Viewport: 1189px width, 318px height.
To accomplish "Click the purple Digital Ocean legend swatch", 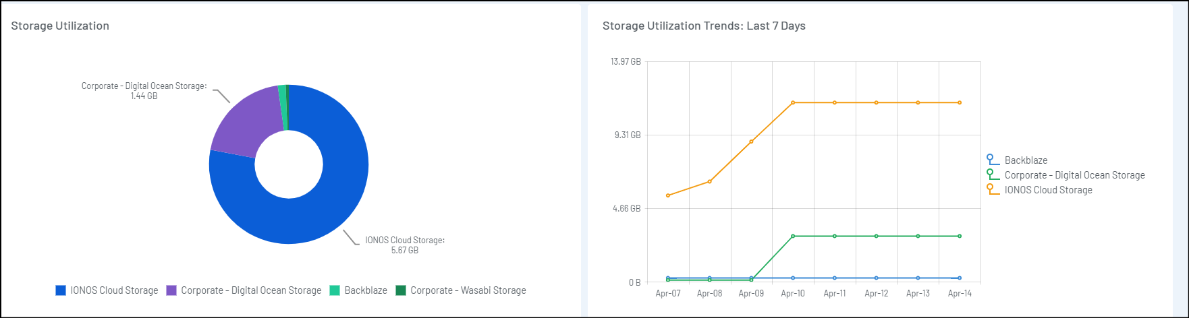I will tap(171, 290).
